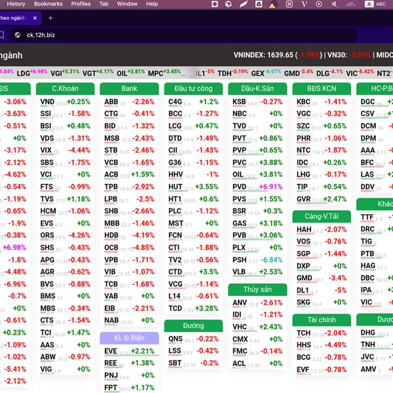Click VGI +5.31% in the ticker strip
This screenshot has width=393, height=393.
coord(65,73)
